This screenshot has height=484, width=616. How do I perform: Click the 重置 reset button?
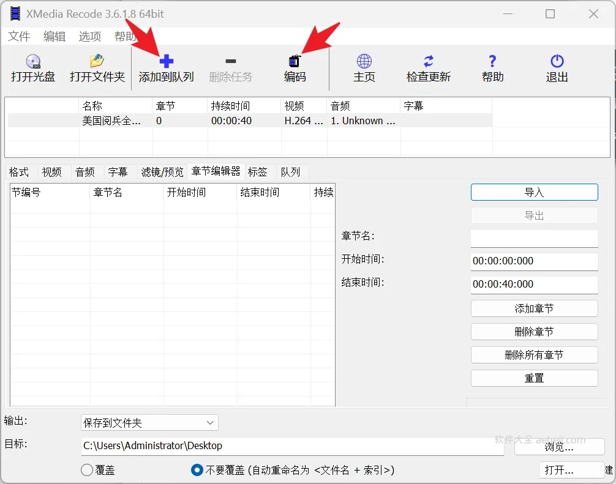click(x=533, y=378)
